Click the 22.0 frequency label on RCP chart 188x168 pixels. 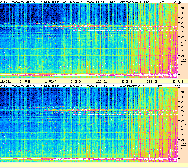pyautogui.click(x=184, y=51)
